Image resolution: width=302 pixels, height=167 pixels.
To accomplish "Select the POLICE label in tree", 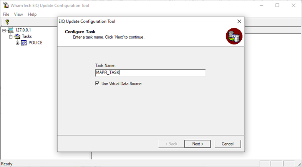I will [x=35, y=43].
